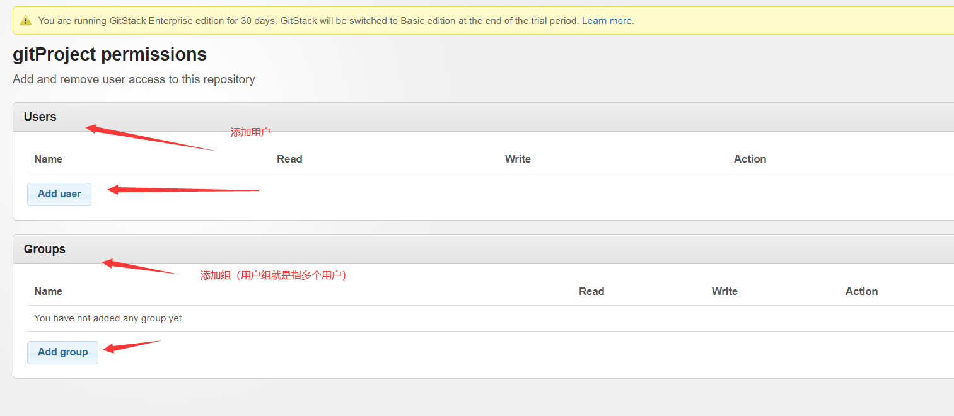Screen dimensions: 954x416
Task: Click 'Add and remove user access' subtitle
Action: tap(134, 79)
